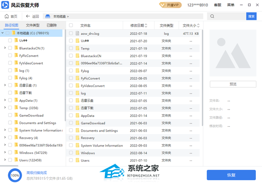The width and height of the screenshot is (262, 183).
Task: Click the Temp folder icon in the file list
Action: tap(77, 48)
